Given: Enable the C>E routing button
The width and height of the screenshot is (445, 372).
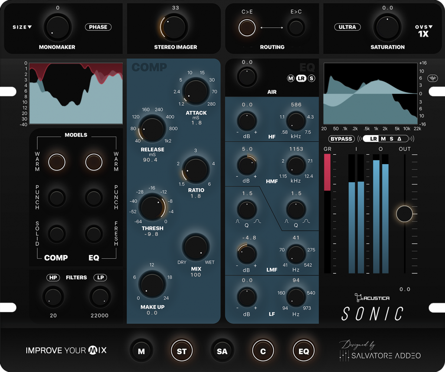Looking at the screenshot, I should pos(247,28).
